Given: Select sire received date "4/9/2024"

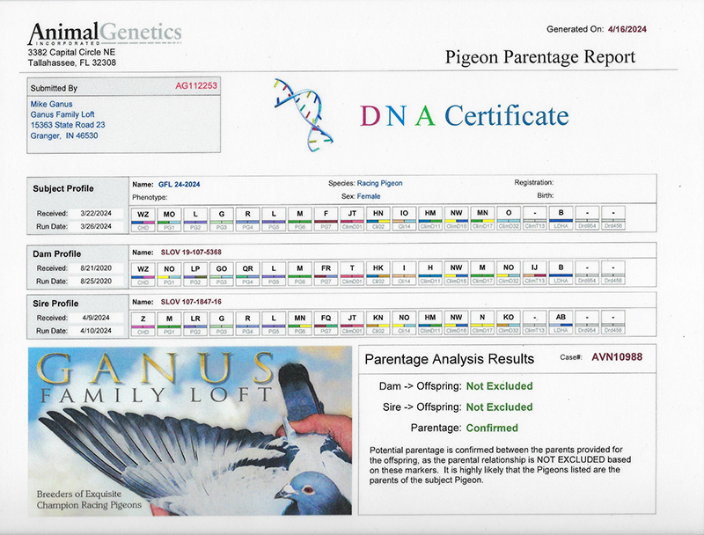Looking at the screenshot, I should (96, 318).
